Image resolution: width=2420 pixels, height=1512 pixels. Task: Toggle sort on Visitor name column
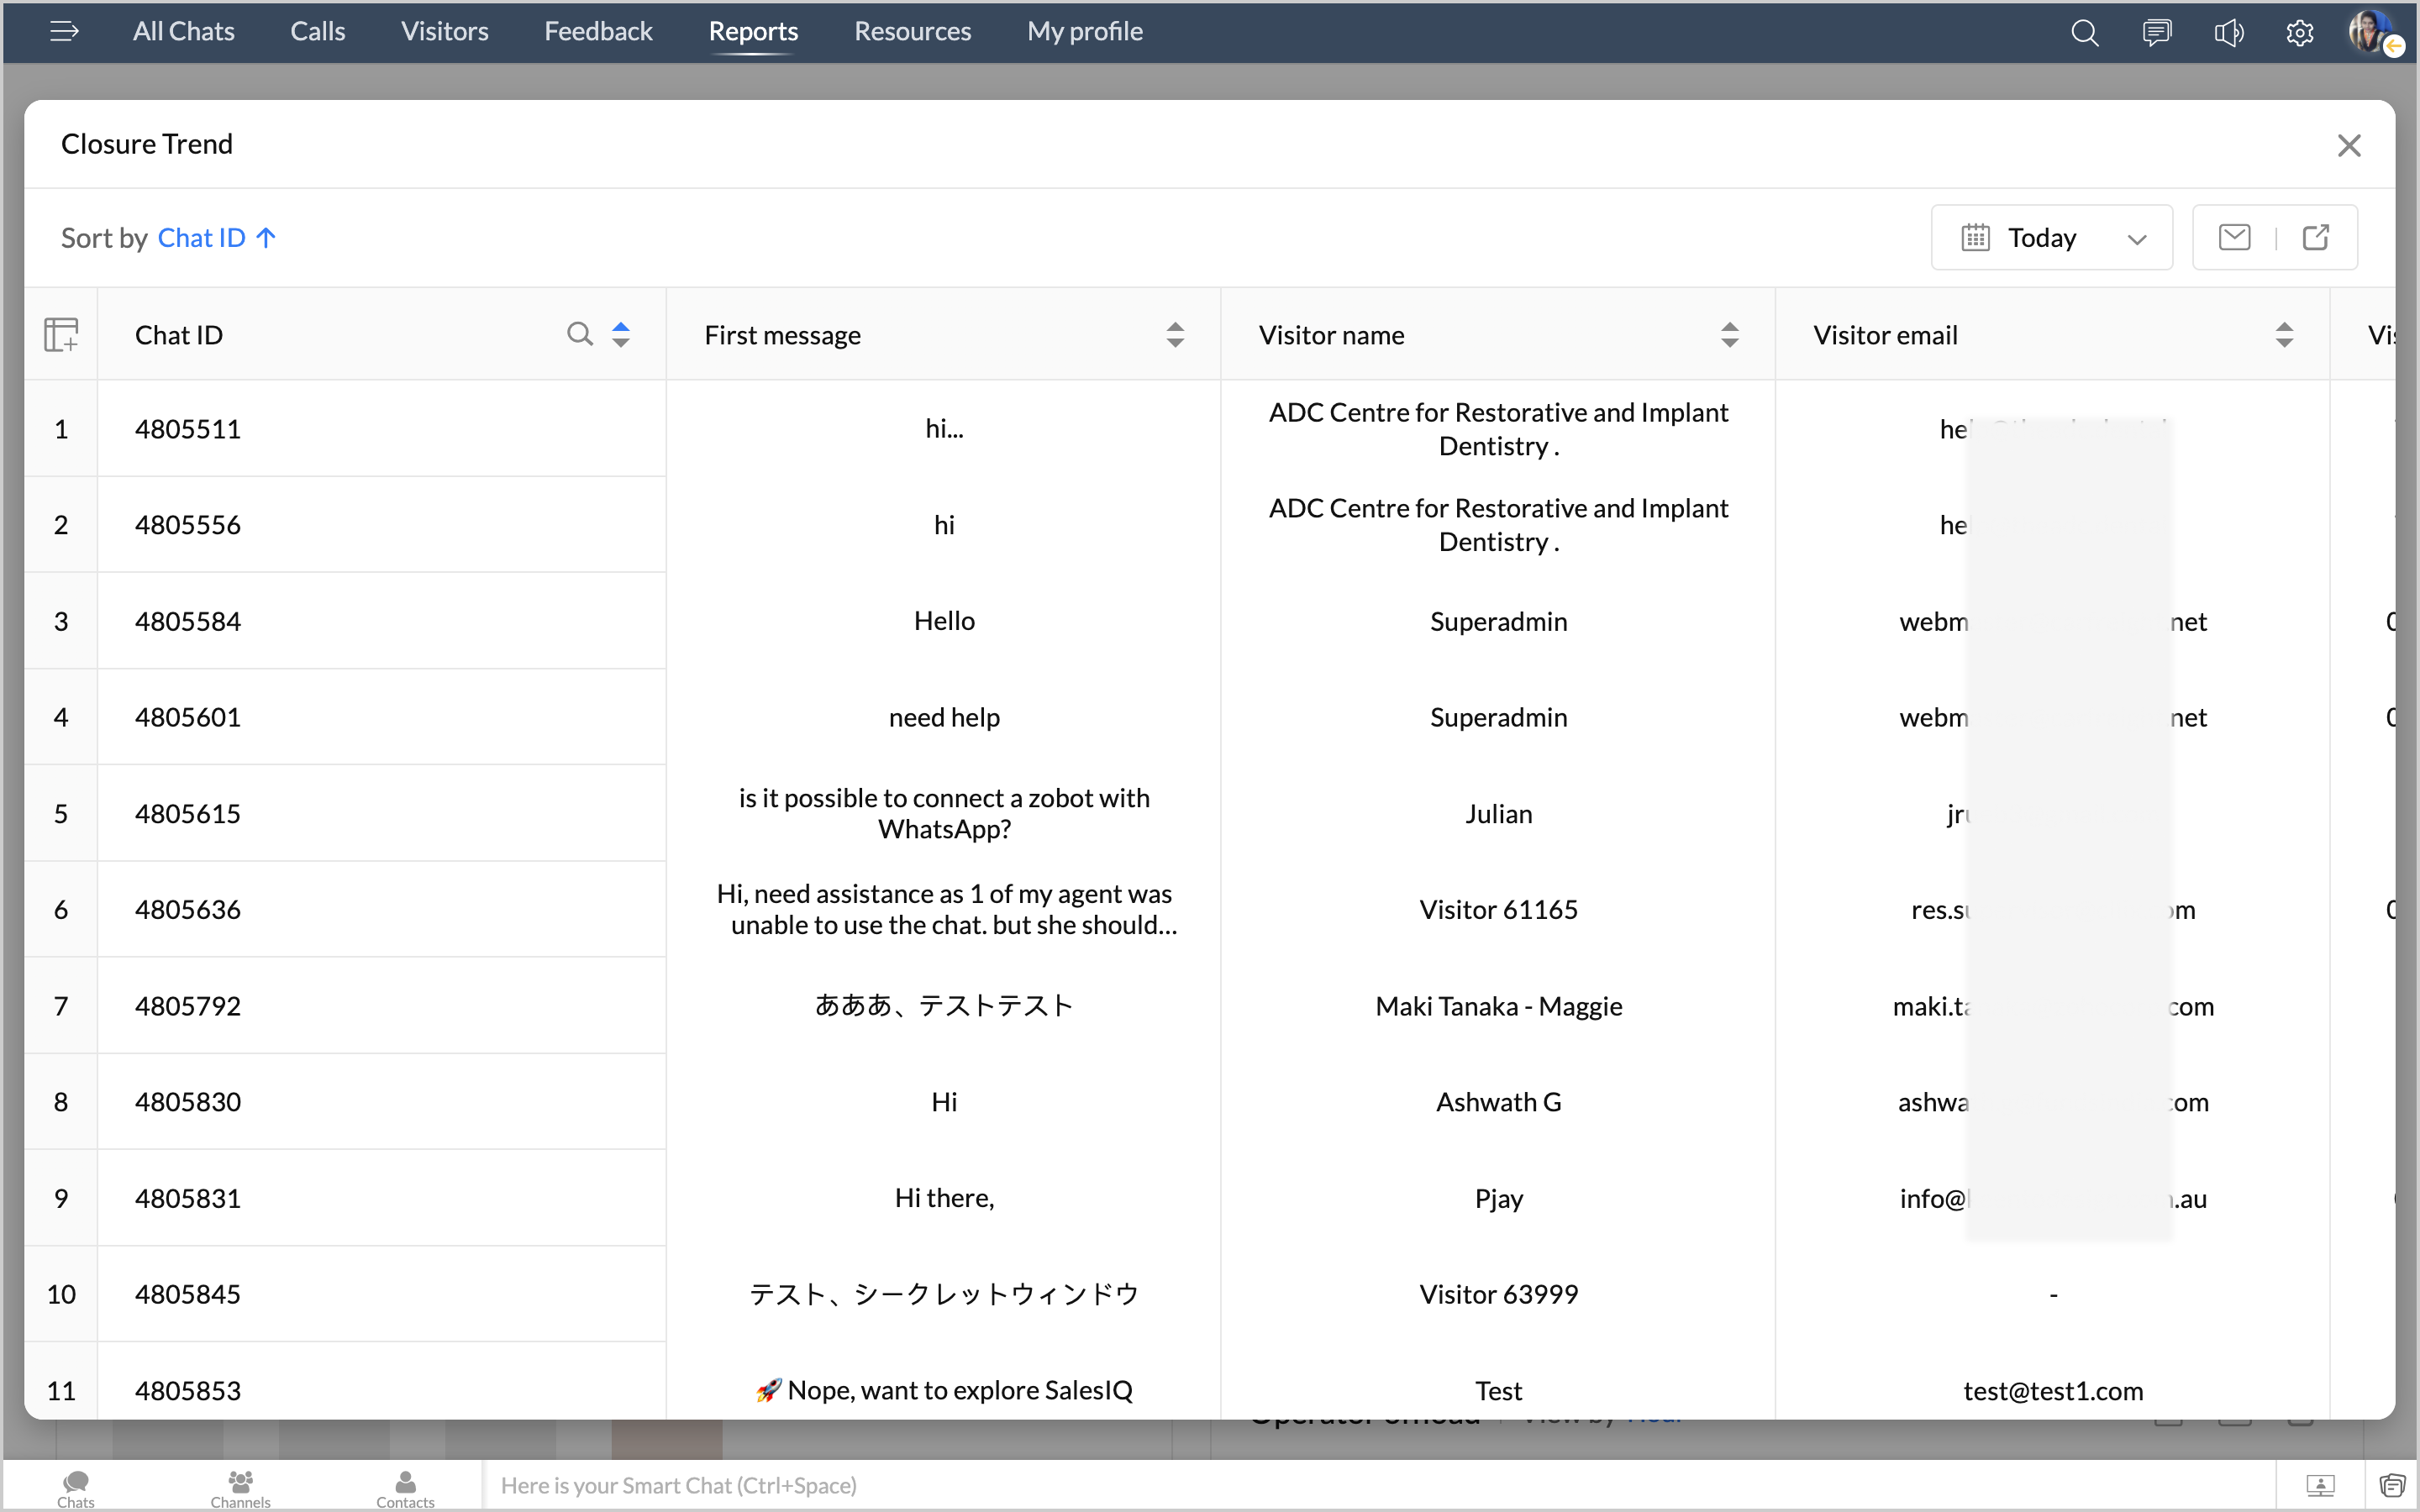tap(1729, 335)
